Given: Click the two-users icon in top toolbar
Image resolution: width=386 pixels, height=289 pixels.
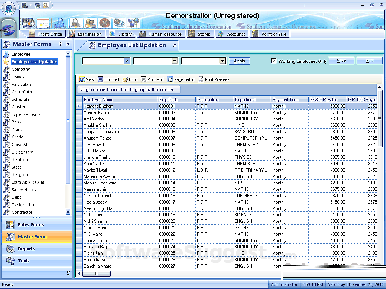Looking at the screenshot, I should pos(90,23).
